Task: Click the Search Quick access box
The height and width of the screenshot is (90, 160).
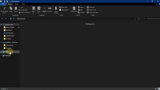Action: [150, 19]
